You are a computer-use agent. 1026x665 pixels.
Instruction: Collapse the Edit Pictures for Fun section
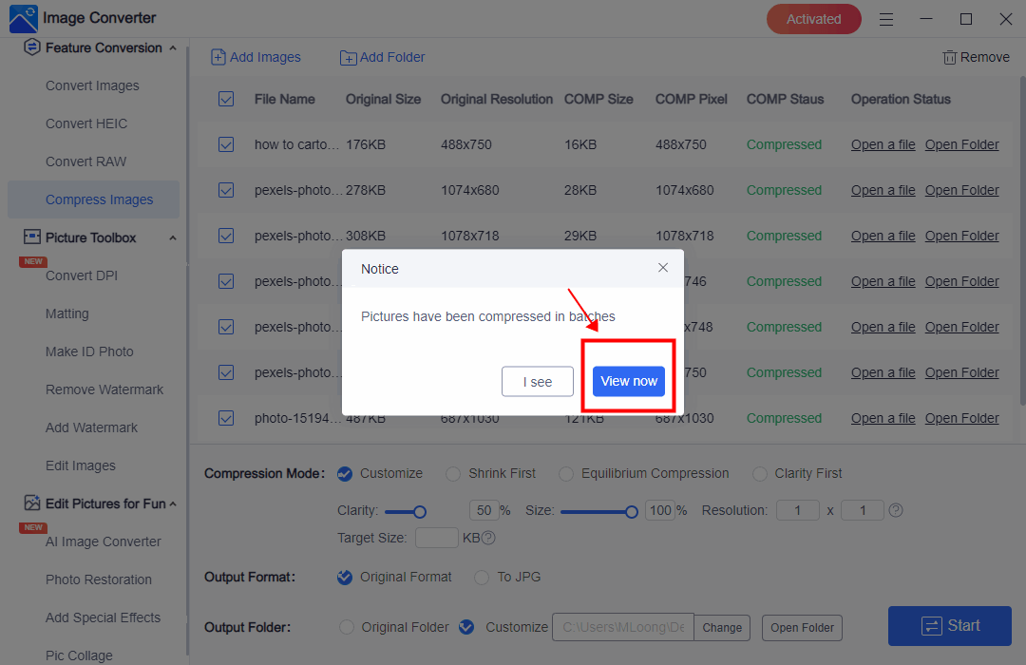coord(172,503)
